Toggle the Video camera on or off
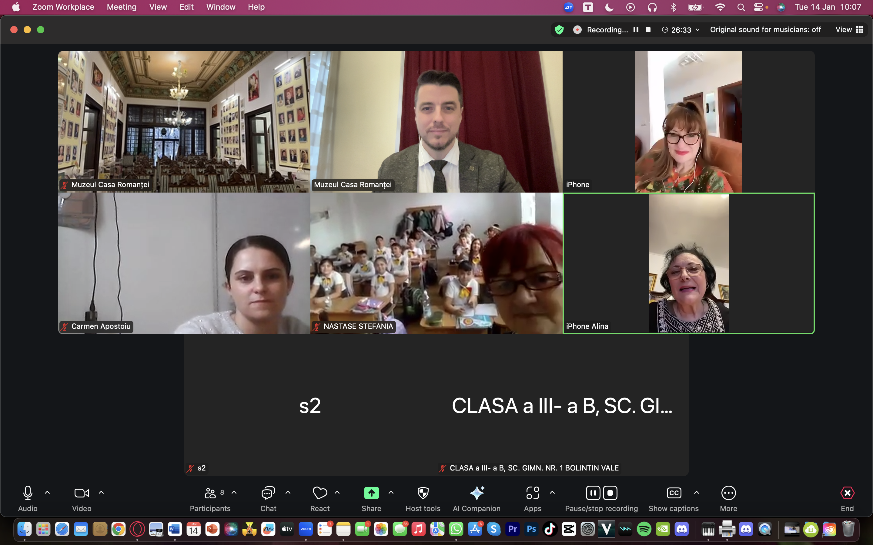This screenshot has height=545, width=873. 82,493
